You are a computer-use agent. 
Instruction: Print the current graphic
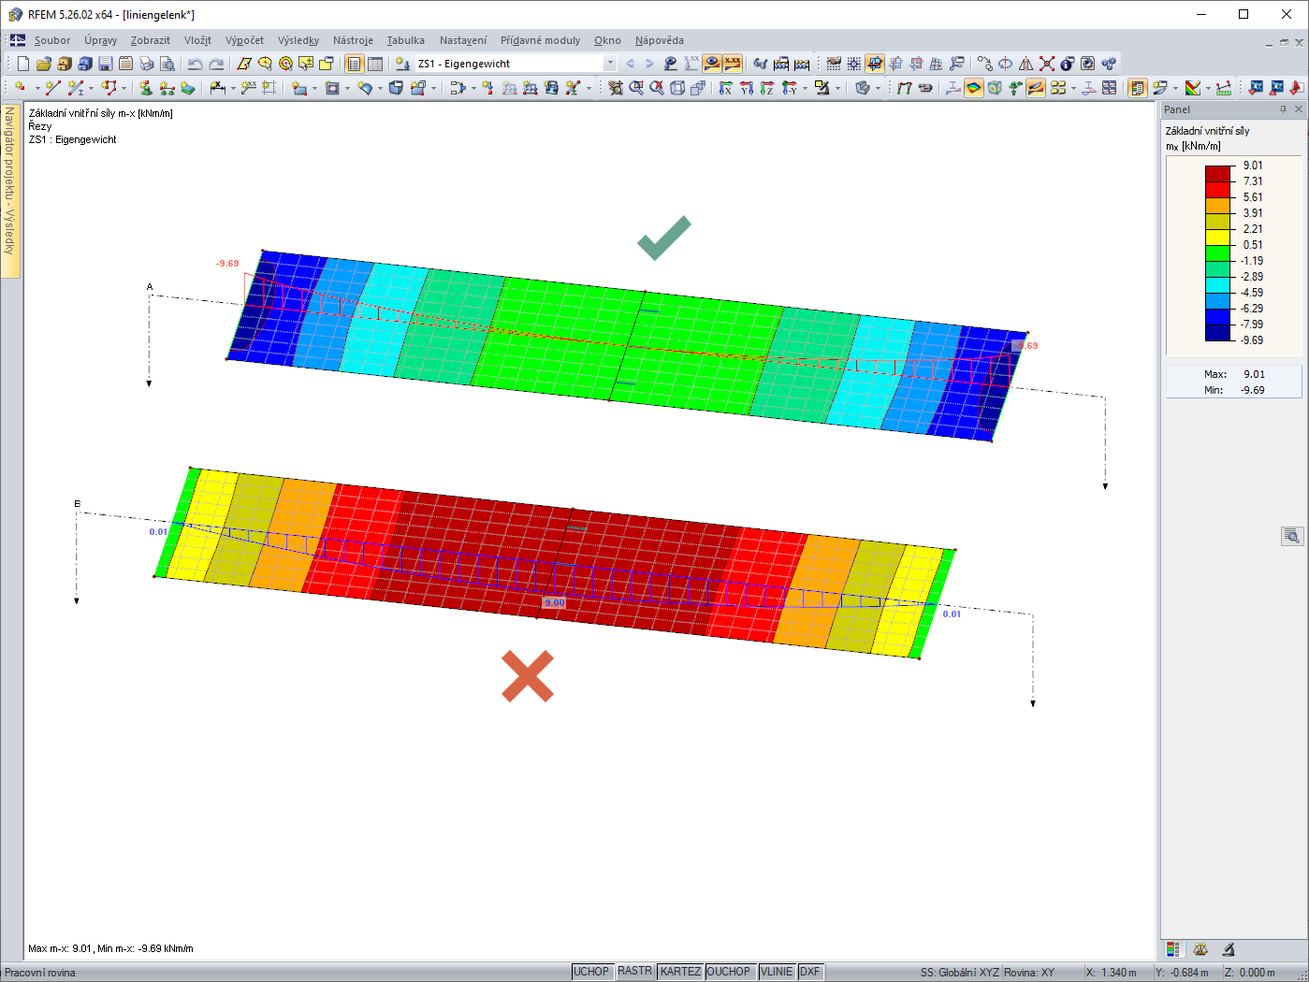pyautogui.click(x=147, y=64)
